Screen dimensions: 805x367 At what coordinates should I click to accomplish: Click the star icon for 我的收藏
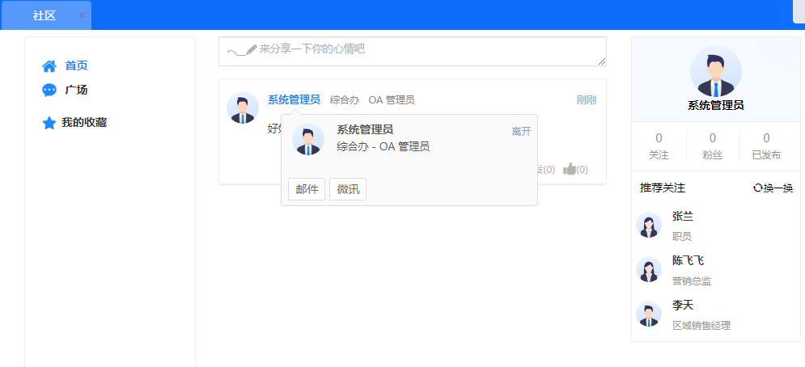tap(49, 123)
